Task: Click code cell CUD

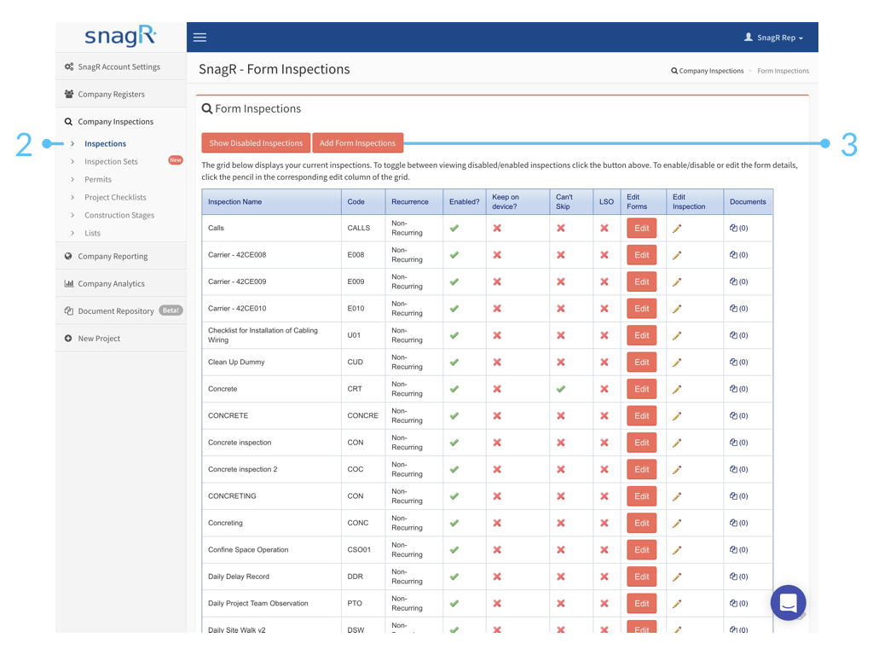Action: [x=355, y=362]
